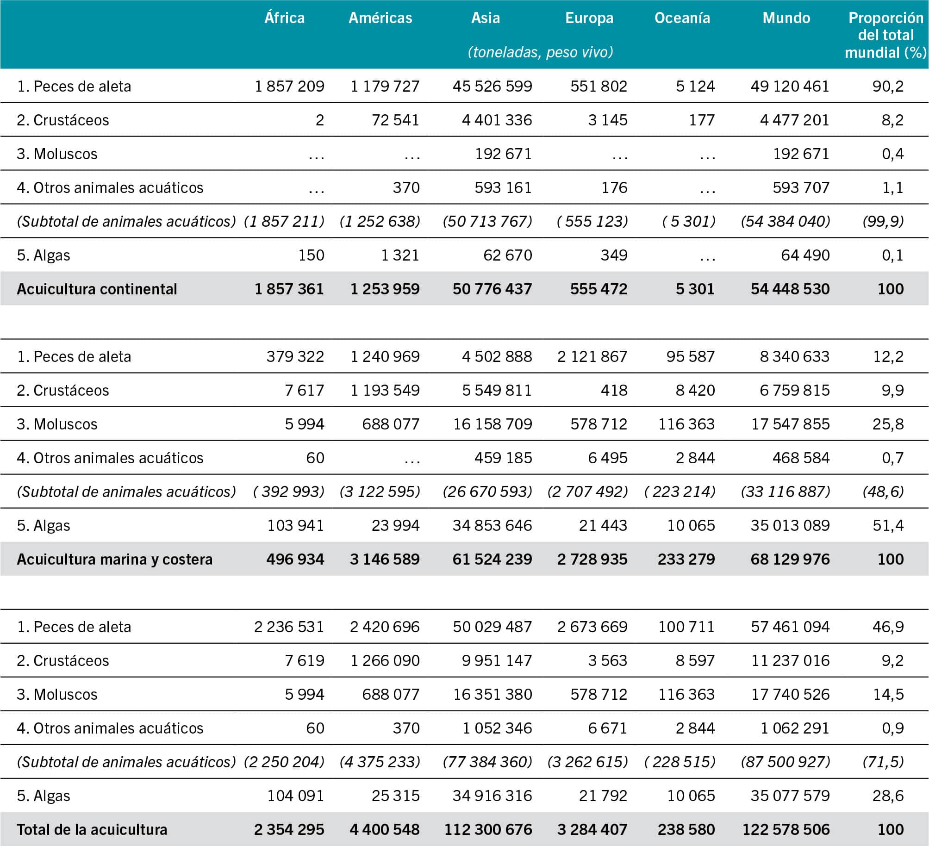Image resolution: width=929 pixels, height=846 pixels.
Task: Select the total 122 578 506
Action: pyautogui.click(x=786, y=829)
